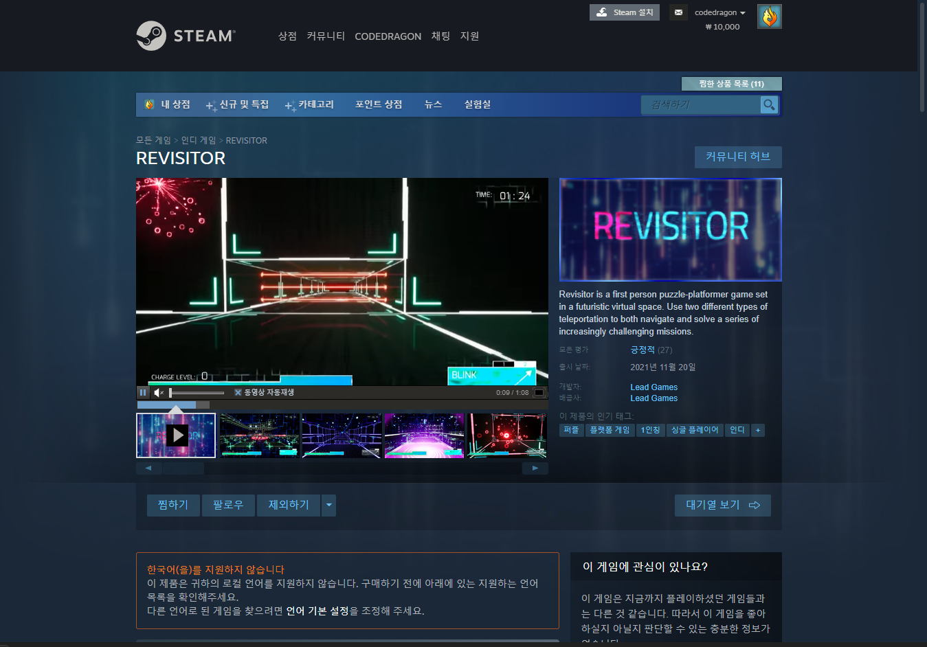The image size is (927, 647).
Task: Go to 포인트 상점 tab
Action: (379, 104)
